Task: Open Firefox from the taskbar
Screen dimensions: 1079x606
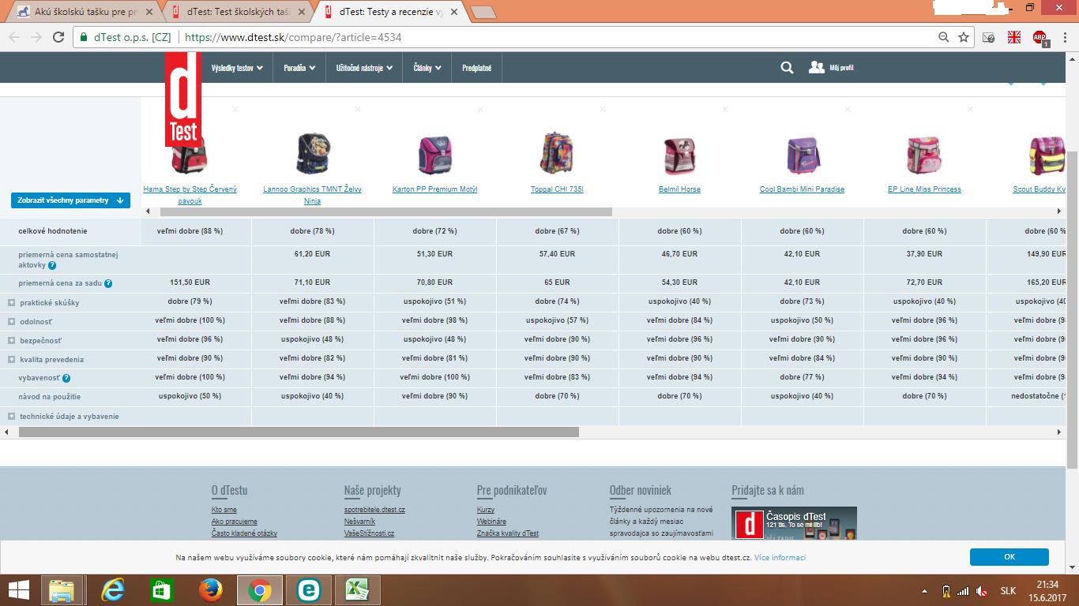Action: click(210, 590)
